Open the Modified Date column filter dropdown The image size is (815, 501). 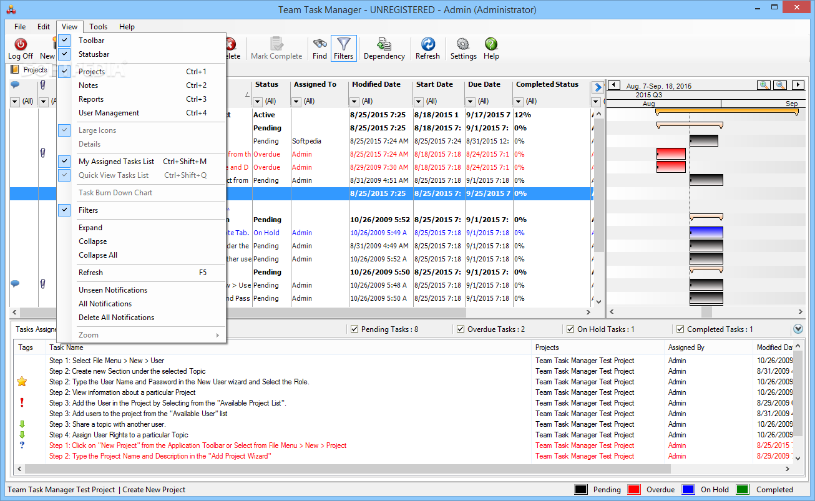(354, 101)
